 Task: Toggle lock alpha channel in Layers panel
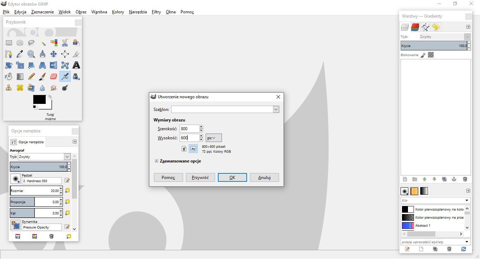pos(431,55)
